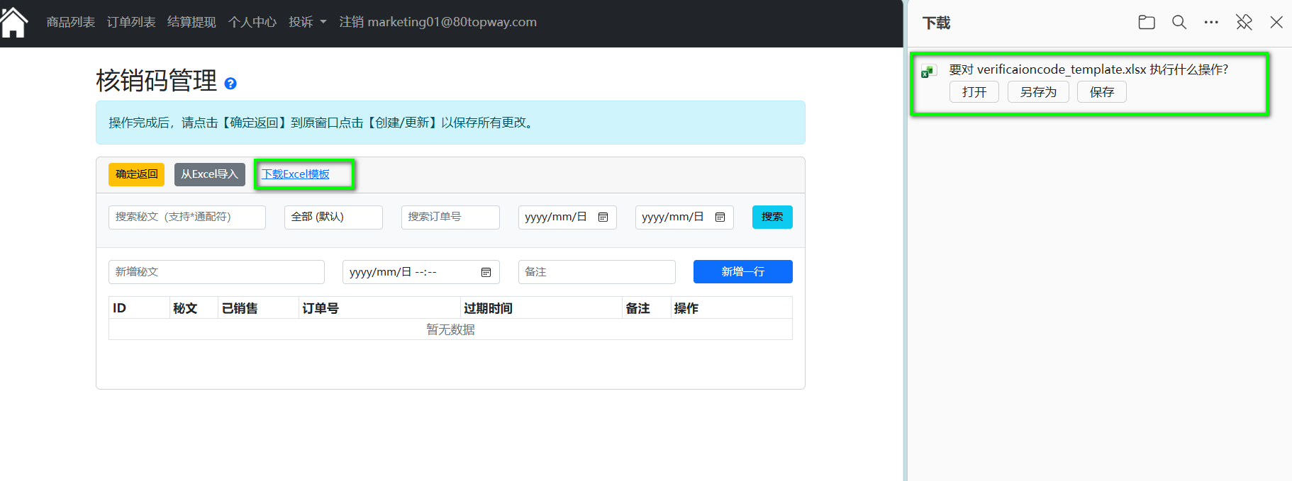Screen dimensions: 1292x481
Task: Click 另存为 for the downloaded file
Action: [x=1037, y=92]
